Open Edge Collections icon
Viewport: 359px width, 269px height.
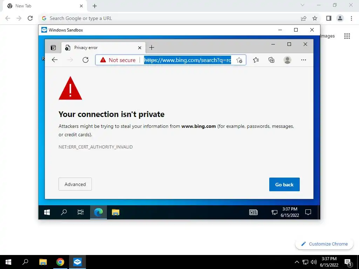point(271,60)
